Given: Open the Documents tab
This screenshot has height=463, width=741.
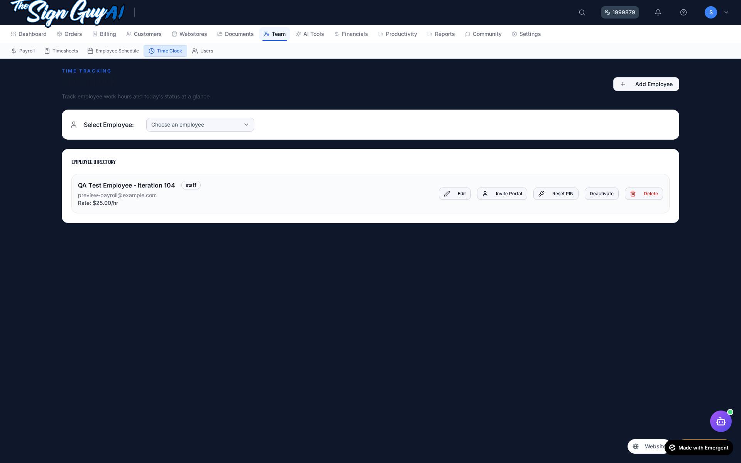Looking at the screenshot, I should 235,34.
